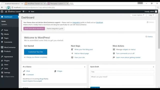This screenshot has width=160, height=90.
Task: Open the WordPress Tutorial site home link
Action: pos(13,11)
